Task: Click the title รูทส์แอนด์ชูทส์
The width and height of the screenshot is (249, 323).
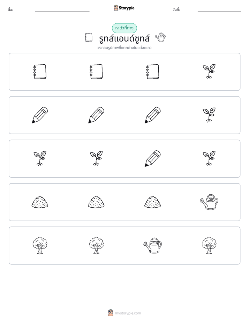Action: [124, 38]
